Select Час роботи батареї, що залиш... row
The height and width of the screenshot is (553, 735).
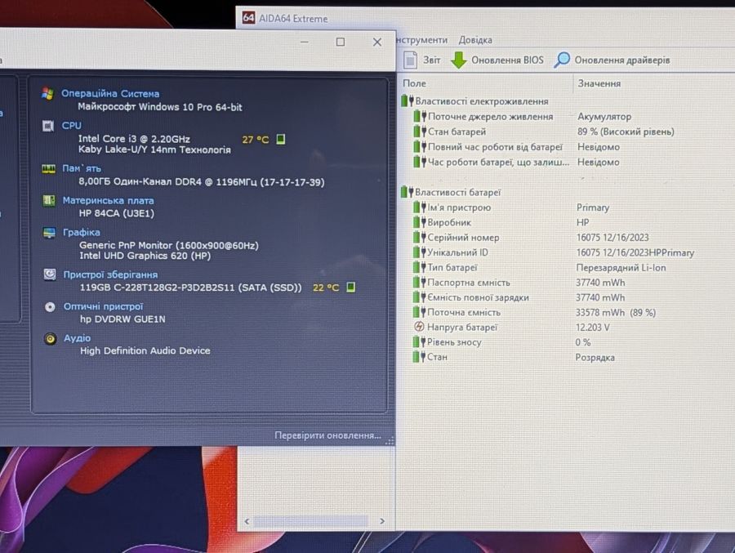point(517,163)
